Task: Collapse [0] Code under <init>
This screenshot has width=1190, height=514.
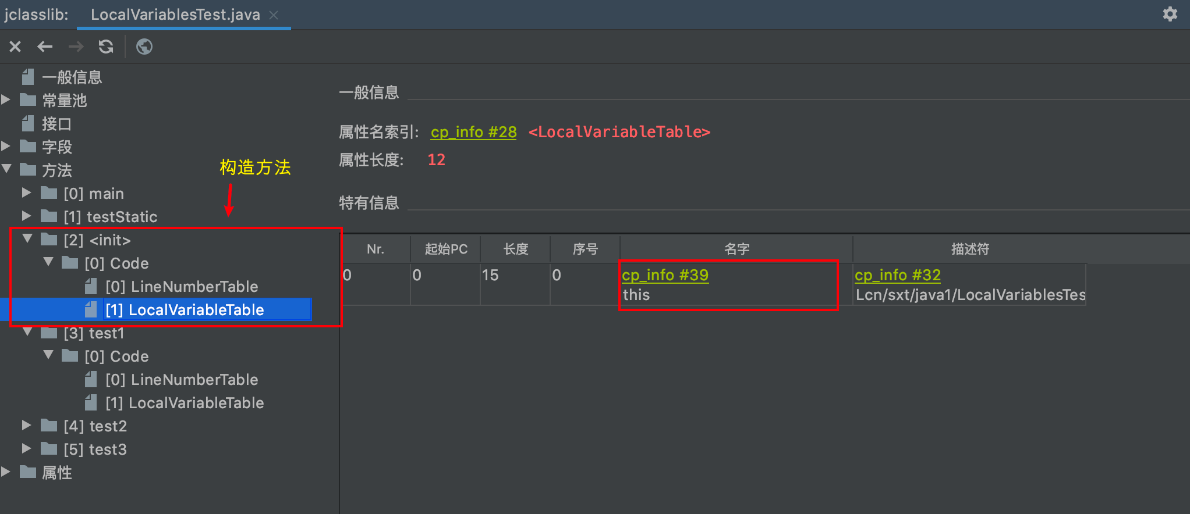Action: pos(48,262)
